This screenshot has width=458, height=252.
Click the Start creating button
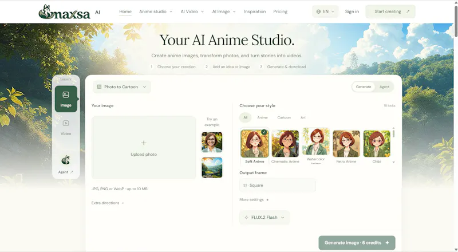point(390,11)
